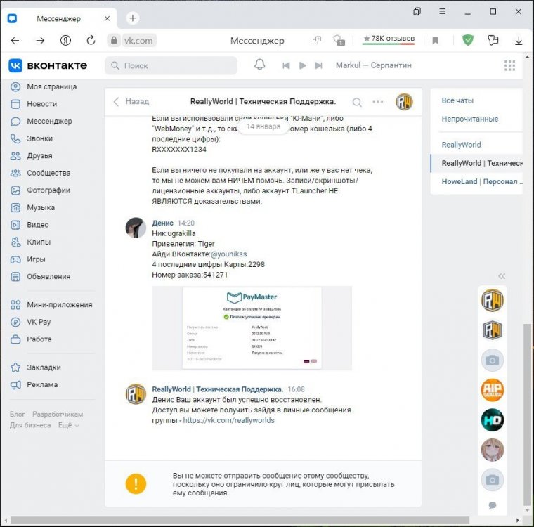Screen dimensions: 534x527
Task: Go back via Назад button
Action: [131, 101]
